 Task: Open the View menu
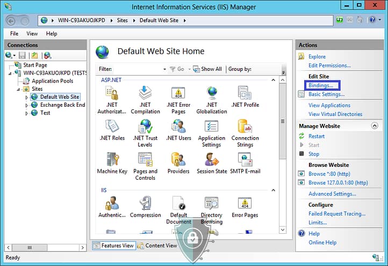click(32, 34)
